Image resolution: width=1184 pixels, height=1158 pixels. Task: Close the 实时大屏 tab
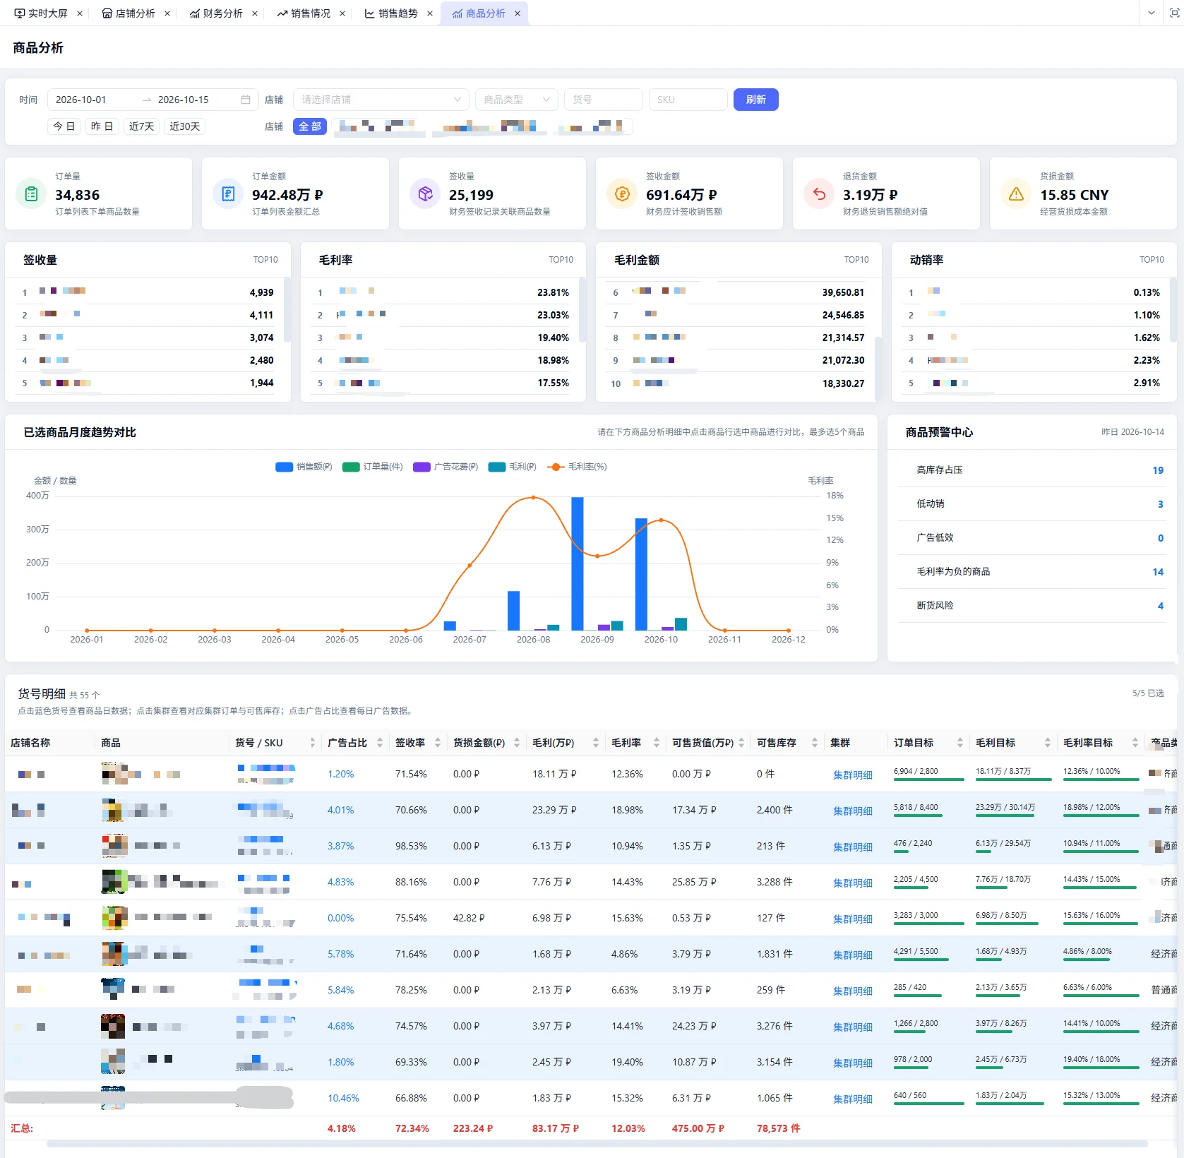[80, 13]
